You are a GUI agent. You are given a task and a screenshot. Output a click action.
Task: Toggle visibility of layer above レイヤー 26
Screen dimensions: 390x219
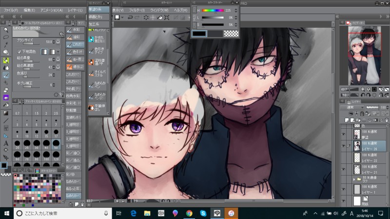(x=344, y=135)
